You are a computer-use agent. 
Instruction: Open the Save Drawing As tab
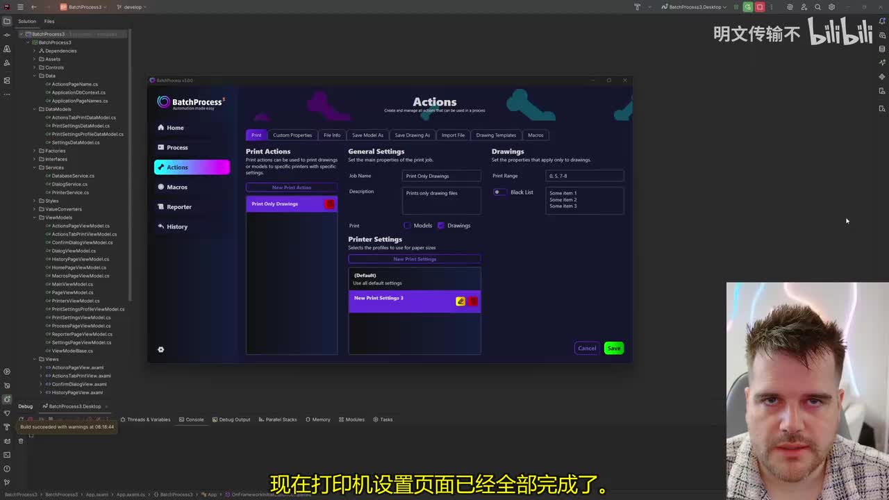point(413,135)
